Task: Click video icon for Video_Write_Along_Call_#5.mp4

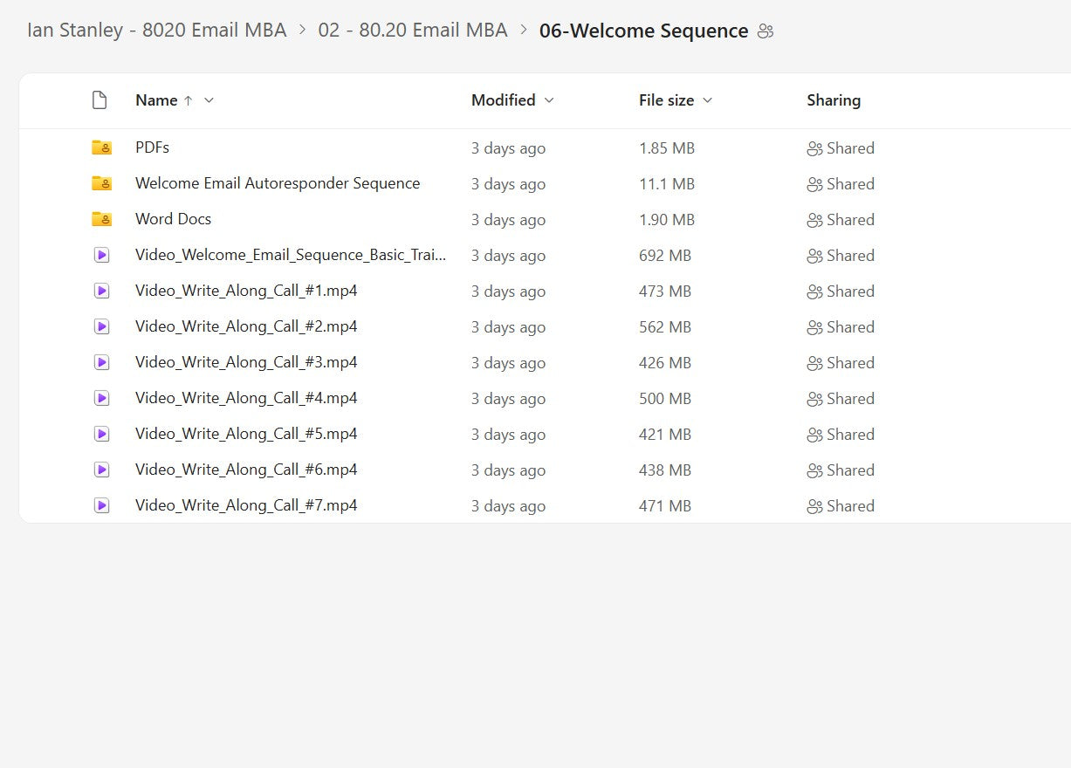Action: (101, 435)
